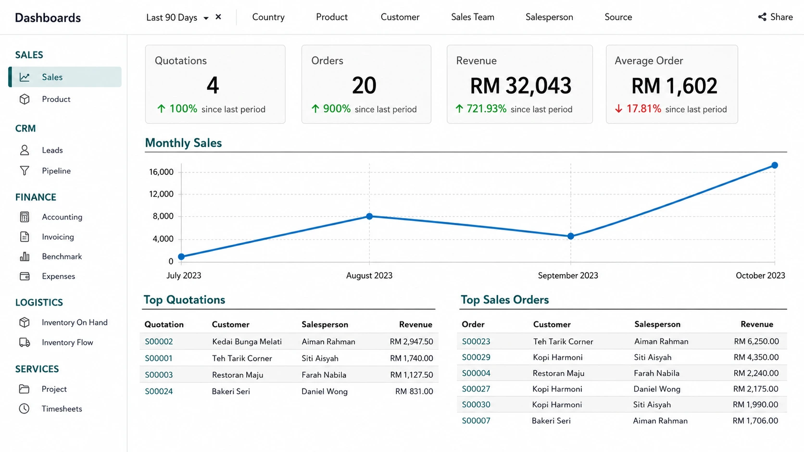Image resolution: width=804 pixels, height=452 pixels.
Task: Open the Source filter
Action: pyautogui.click(x=618, y=17)
